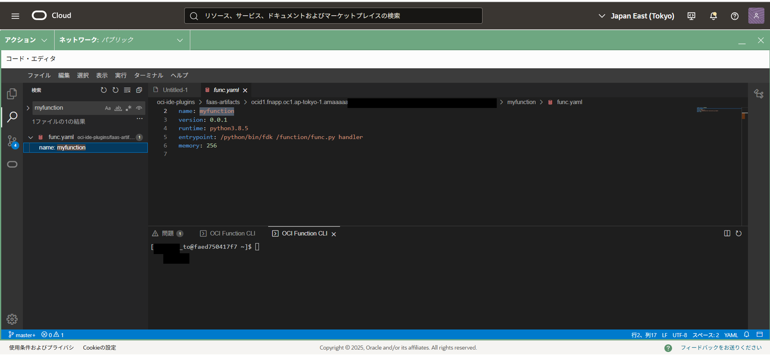770x356 pixels.
Task: Switch to the 問題 panel tab
Action: [x=168, y=234]
